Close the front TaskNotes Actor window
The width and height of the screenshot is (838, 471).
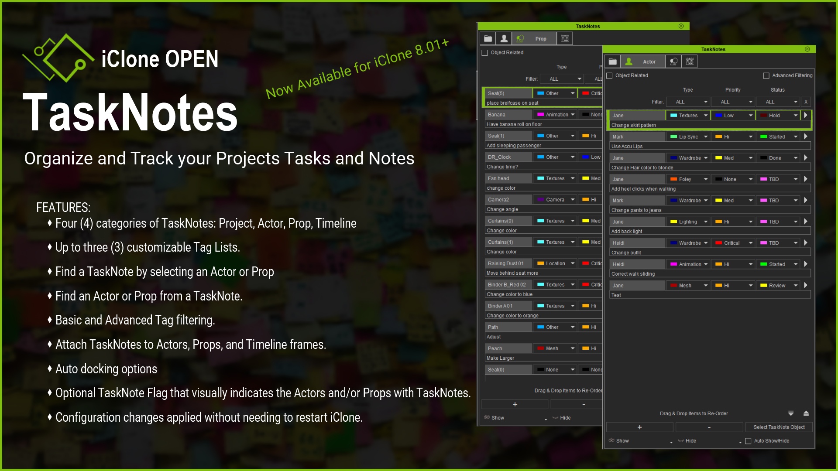point(807,49)
